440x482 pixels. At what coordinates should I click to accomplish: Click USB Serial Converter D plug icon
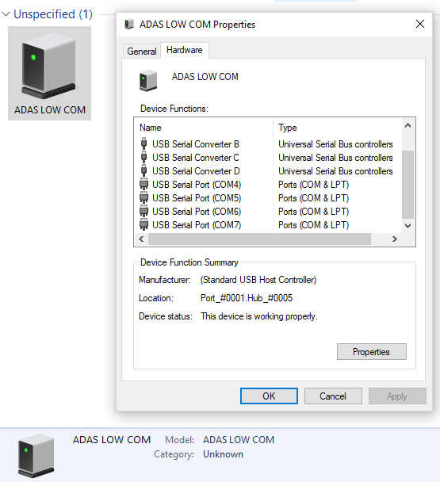tap(143, 171)
